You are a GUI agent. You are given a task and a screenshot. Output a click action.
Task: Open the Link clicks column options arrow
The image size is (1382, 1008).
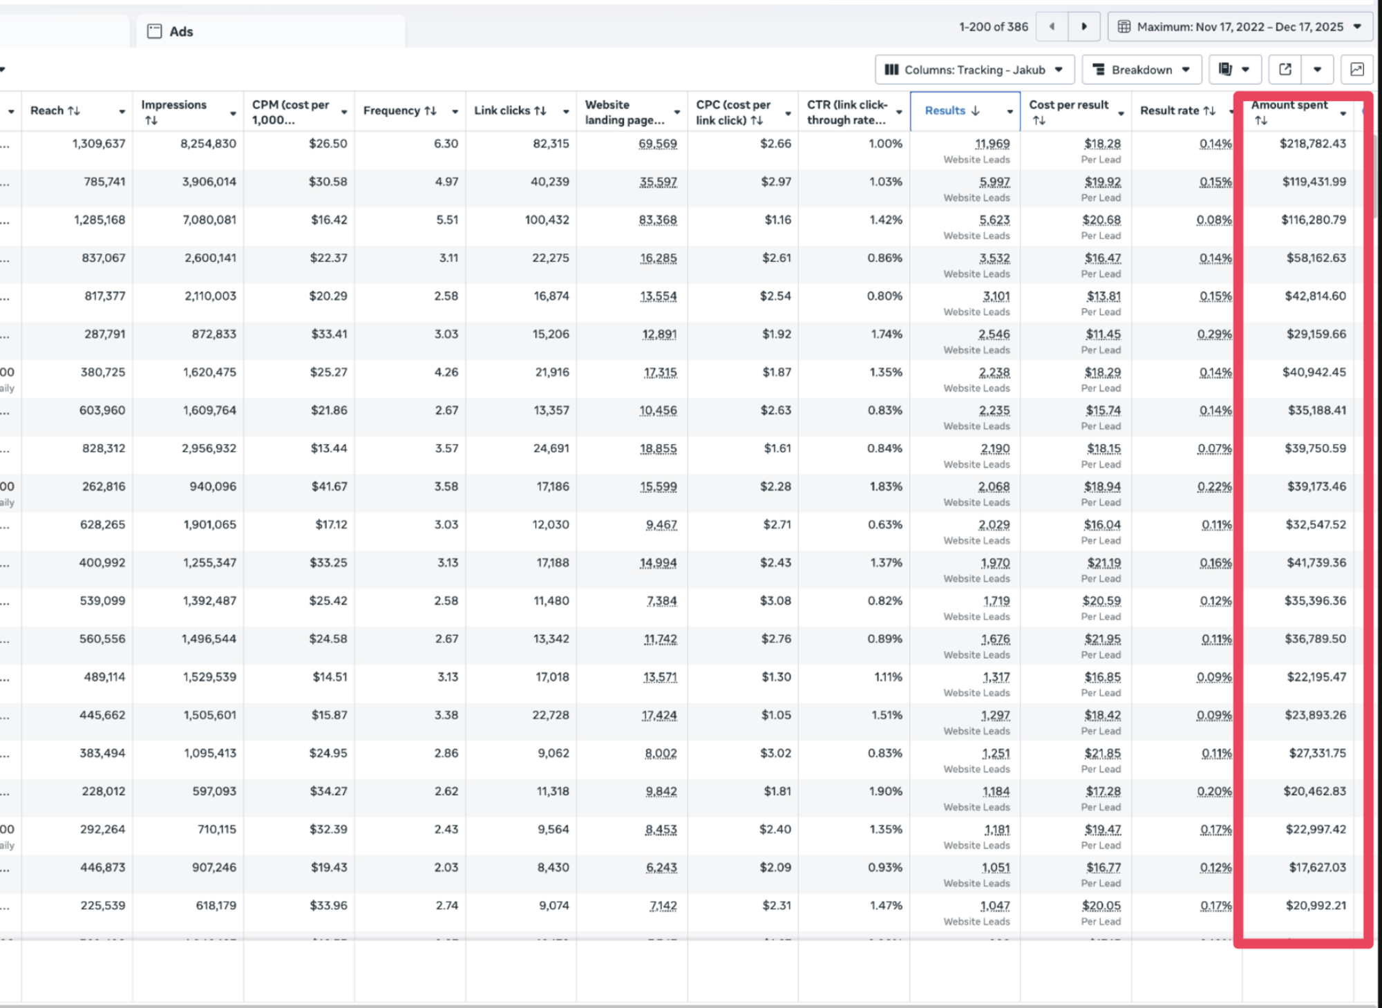tap(566, 111)
